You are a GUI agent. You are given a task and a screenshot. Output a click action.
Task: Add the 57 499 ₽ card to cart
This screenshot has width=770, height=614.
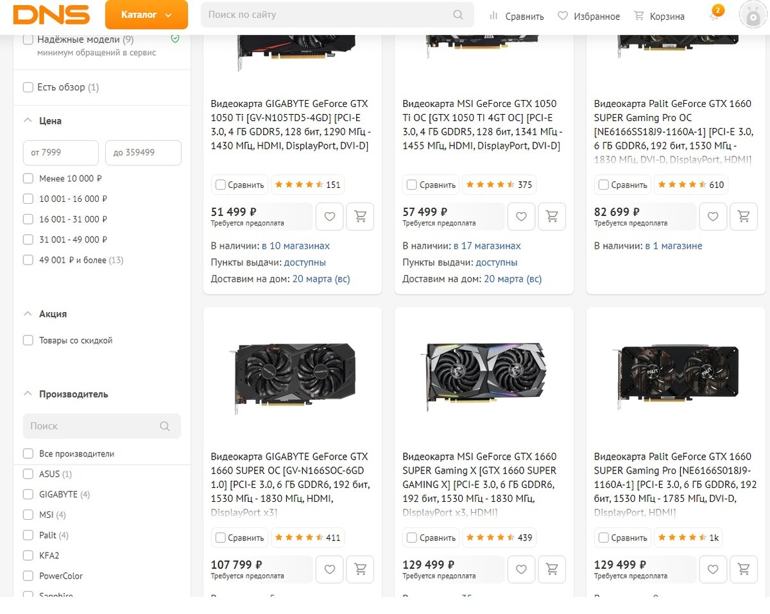point(552,217)
